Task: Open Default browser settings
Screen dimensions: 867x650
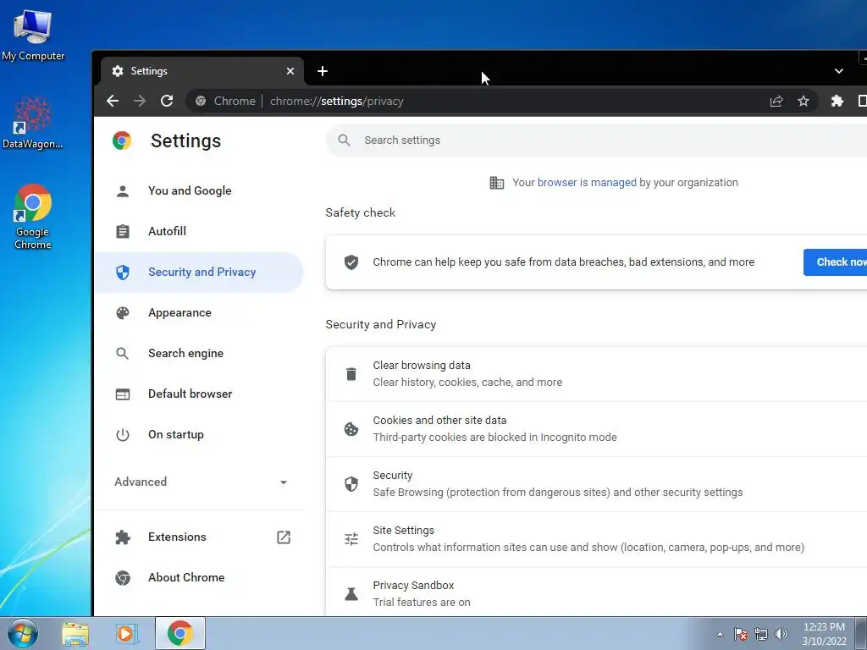Action: point(199,394)
